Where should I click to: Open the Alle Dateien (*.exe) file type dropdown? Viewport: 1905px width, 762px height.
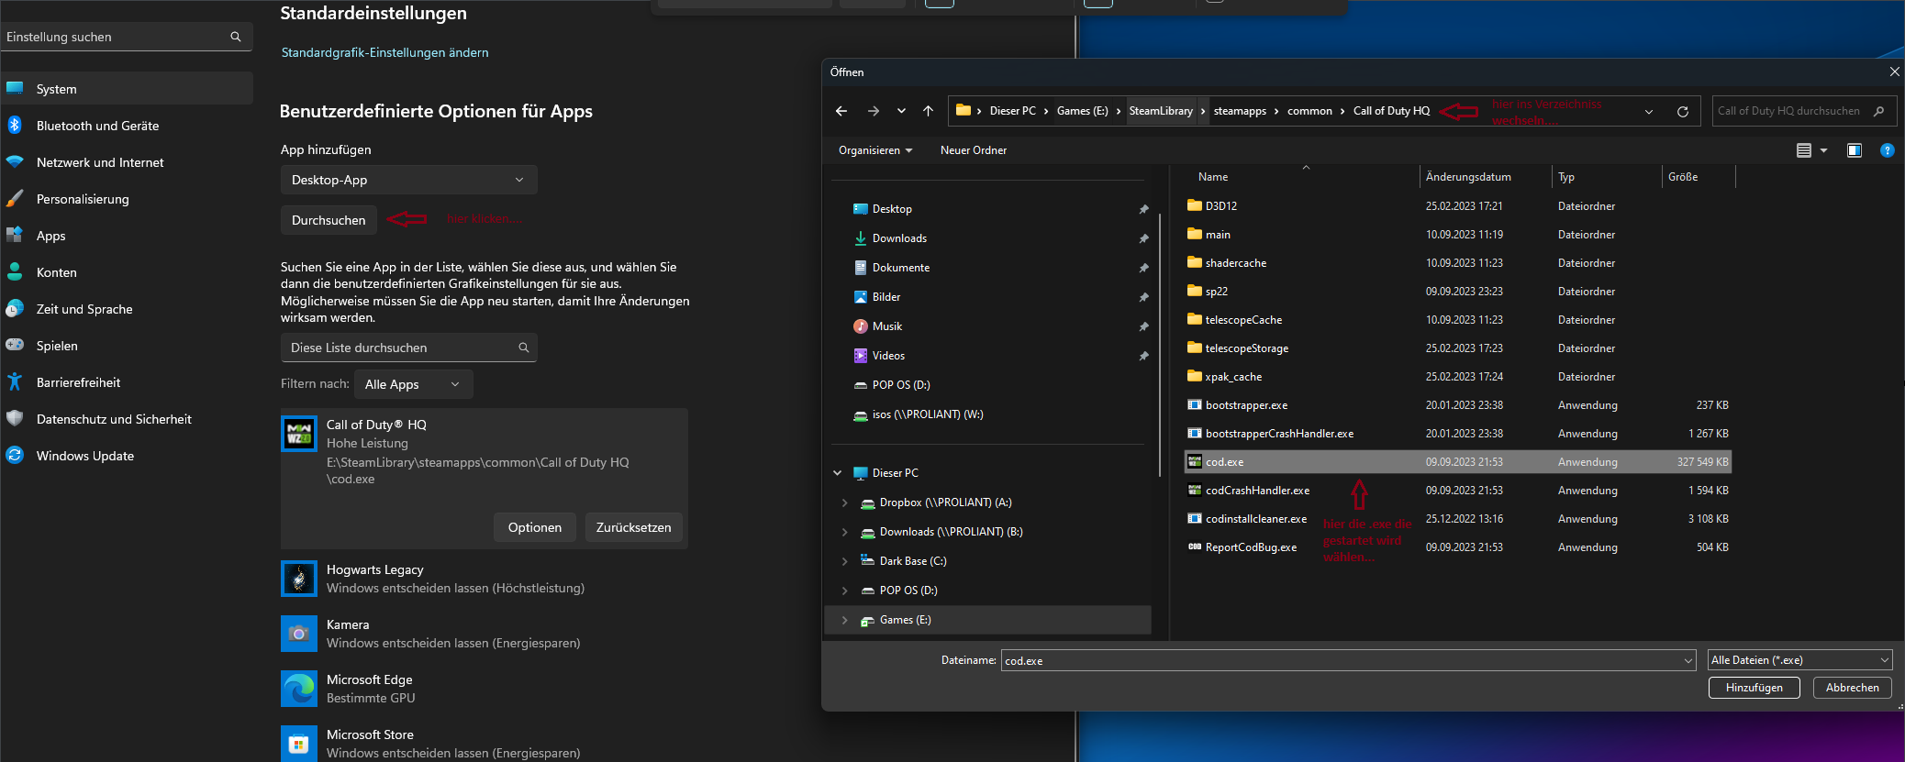1799,660
